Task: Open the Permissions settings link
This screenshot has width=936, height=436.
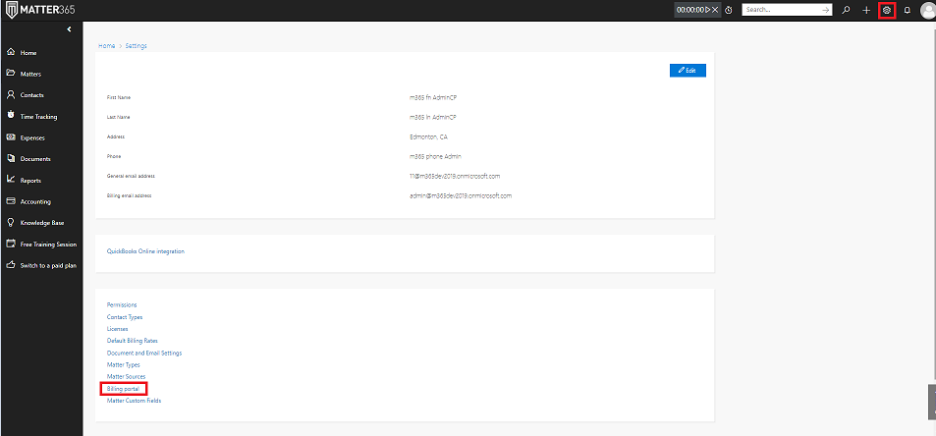Action: pyautogui.click(x=122, y=304)
